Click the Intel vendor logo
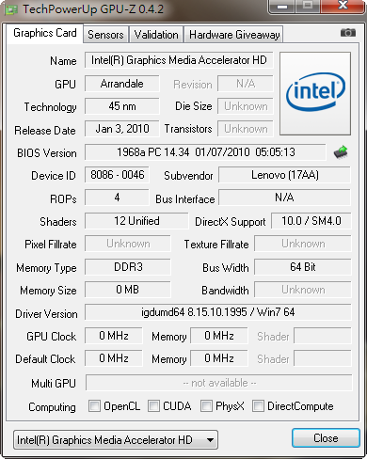The image size is (367, 459). [x=315, y=93]
